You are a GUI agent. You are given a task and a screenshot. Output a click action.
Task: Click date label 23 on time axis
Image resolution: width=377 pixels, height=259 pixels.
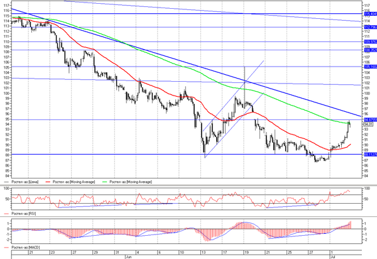tap(52, 253)
